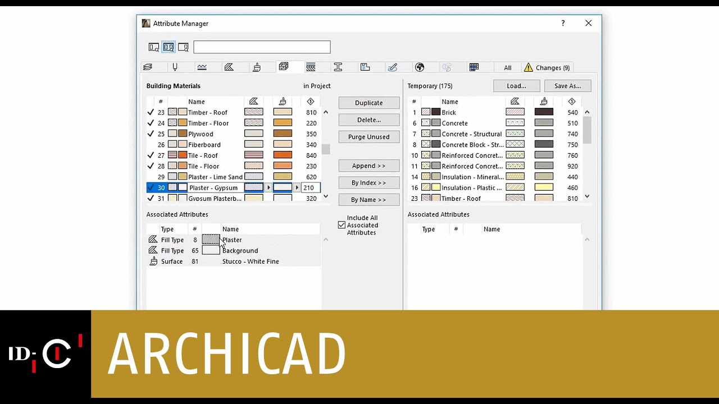Click down arrow of project list scrollbar
Screen dimensions: 719x404
pos(325,197)
